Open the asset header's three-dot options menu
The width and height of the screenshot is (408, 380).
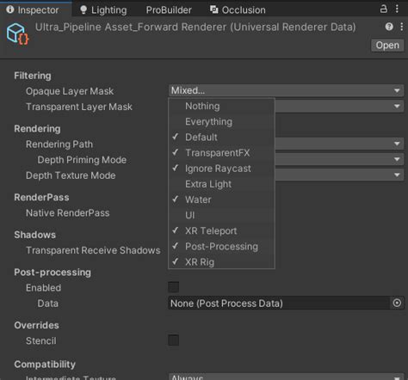(402, 27)
